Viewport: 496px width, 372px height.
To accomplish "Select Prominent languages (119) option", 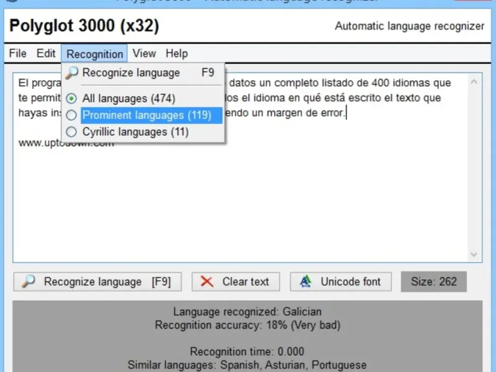I will click(x=144, y=115).
